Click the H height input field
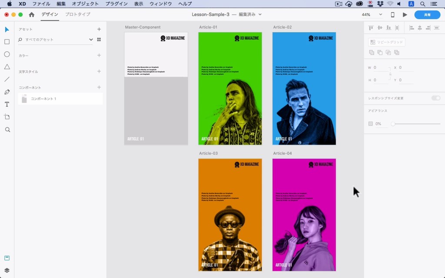This screenshot has width=445, height=278. [381, 80]
